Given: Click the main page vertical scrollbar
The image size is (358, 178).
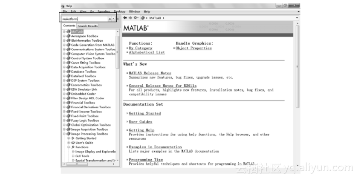Looking at the screenshot, I should 297,66.
